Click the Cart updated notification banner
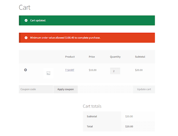Viewport: 178px width, 136px height. click(87, 21)
